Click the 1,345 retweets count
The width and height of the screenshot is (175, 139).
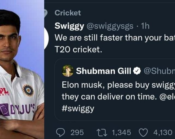tap(121, 133)
